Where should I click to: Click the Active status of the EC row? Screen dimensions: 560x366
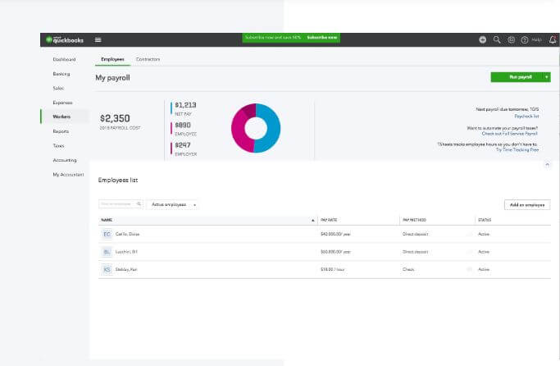tap(484, 234)
